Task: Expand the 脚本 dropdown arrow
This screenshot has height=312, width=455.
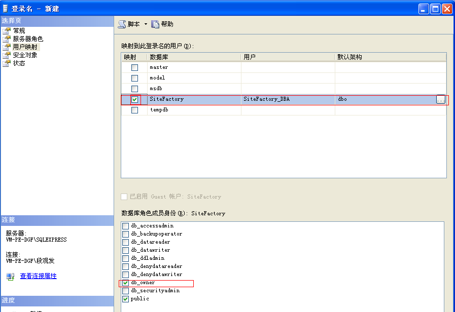Action: coord(146,24)
